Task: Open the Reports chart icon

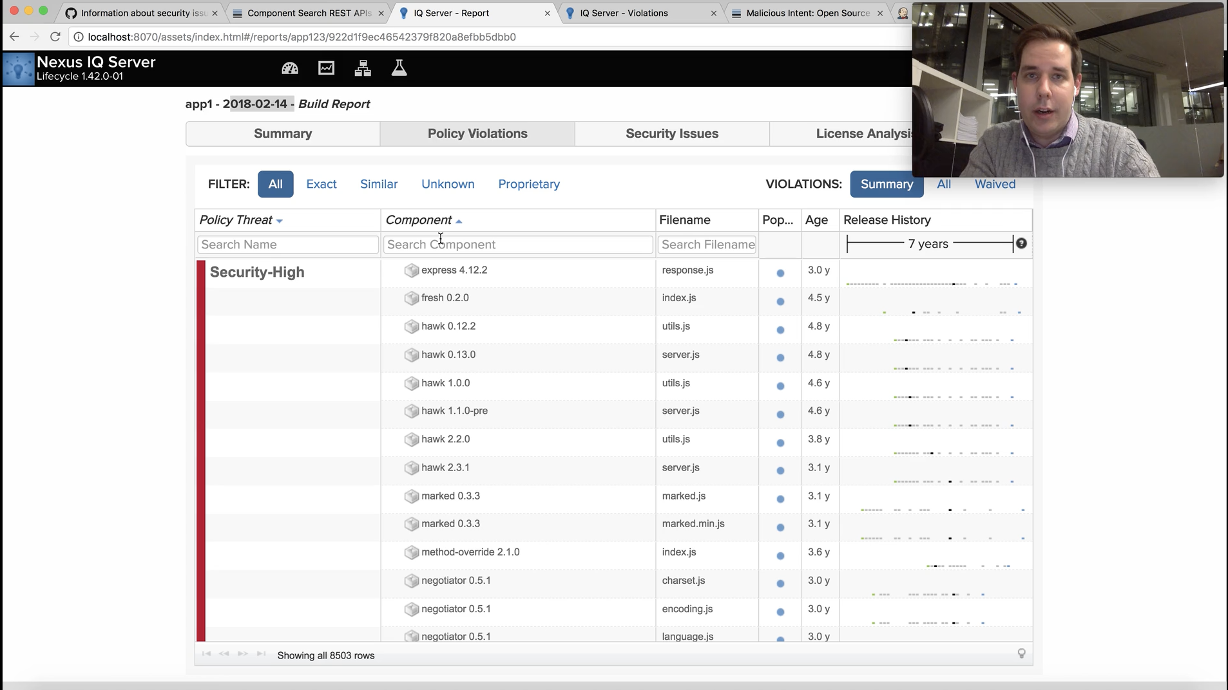Action: (x=326, y=68)
